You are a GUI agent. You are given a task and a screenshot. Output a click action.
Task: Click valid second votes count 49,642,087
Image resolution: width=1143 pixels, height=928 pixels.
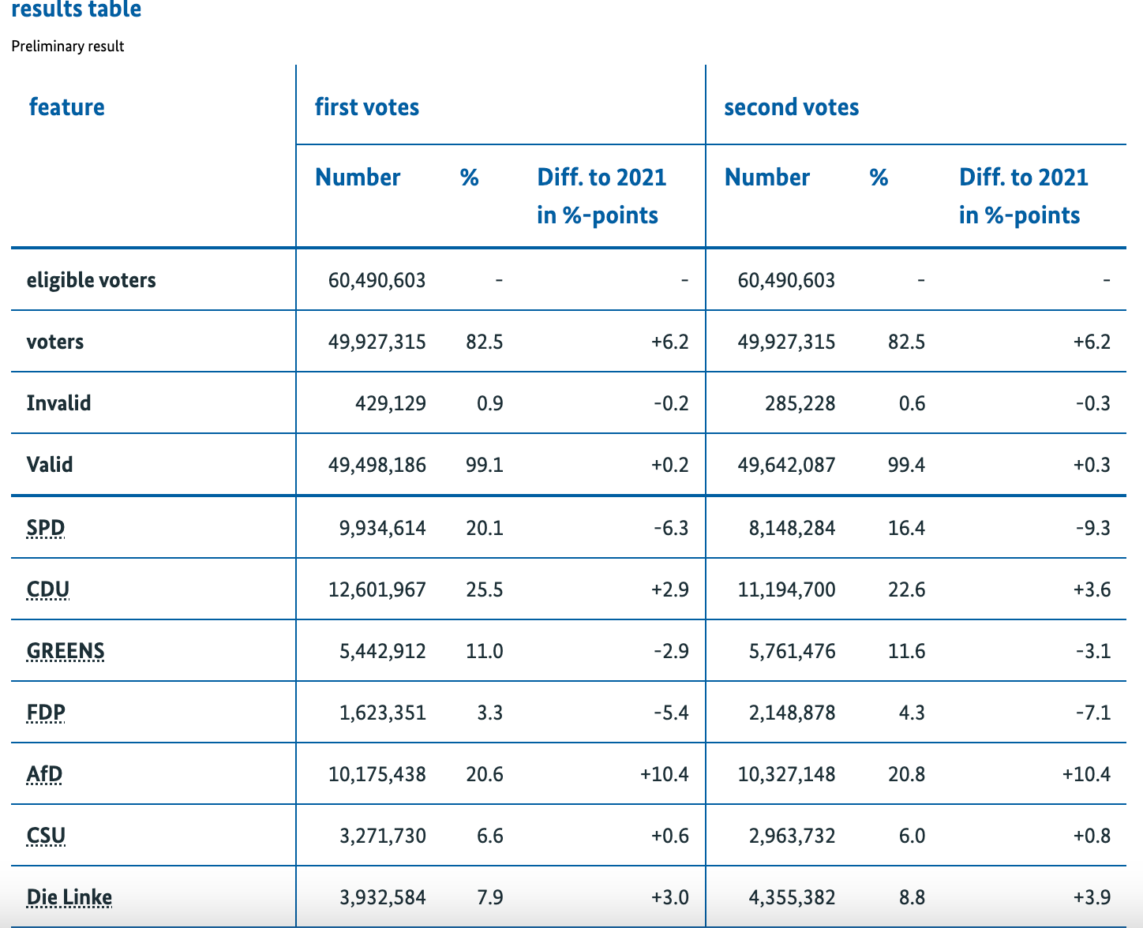(x=787, y=465)
